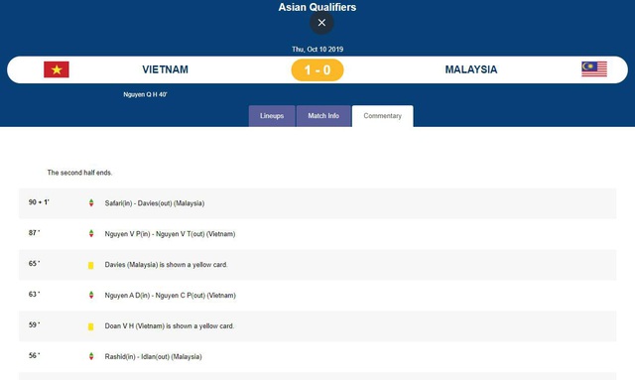Click 'Rashid(in) - Idlan(out) (Malaysia)' entry
635x380 pixels.
pyautogui.click(x=153, y=357)
